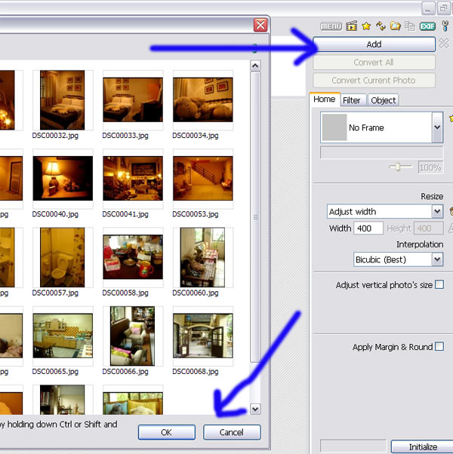Click the Convert Current Photo button
This screenshot has height=454, width=453.
coord(374,80)
